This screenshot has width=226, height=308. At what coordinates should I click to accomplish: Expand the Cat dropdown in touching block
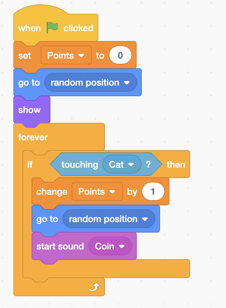122,164
